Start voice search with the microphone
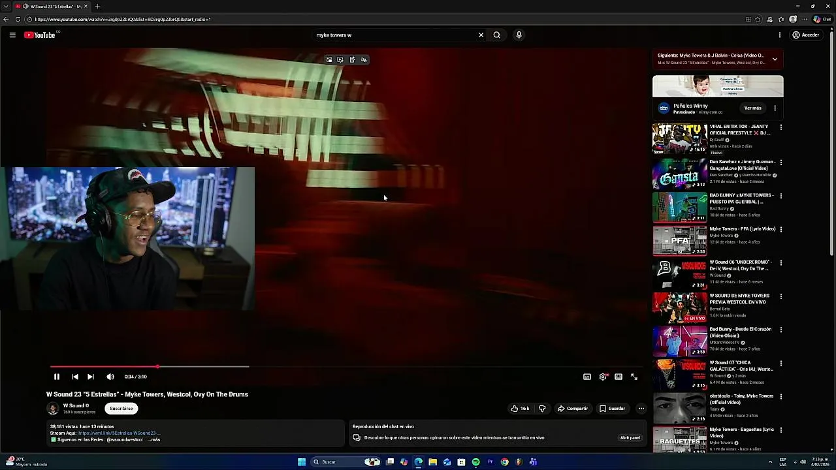836x470 pixels. pos(519,35)
